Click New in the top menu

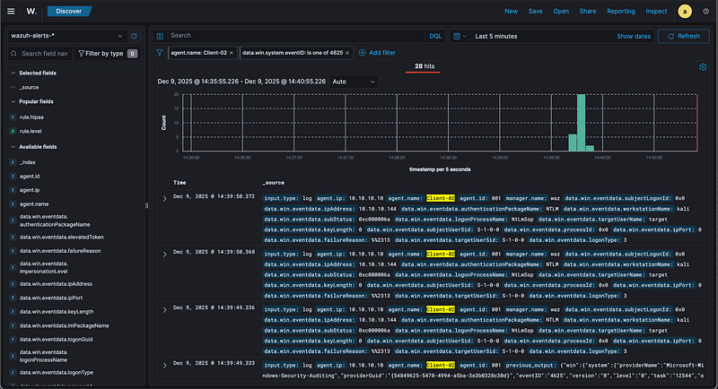[511, 12]
